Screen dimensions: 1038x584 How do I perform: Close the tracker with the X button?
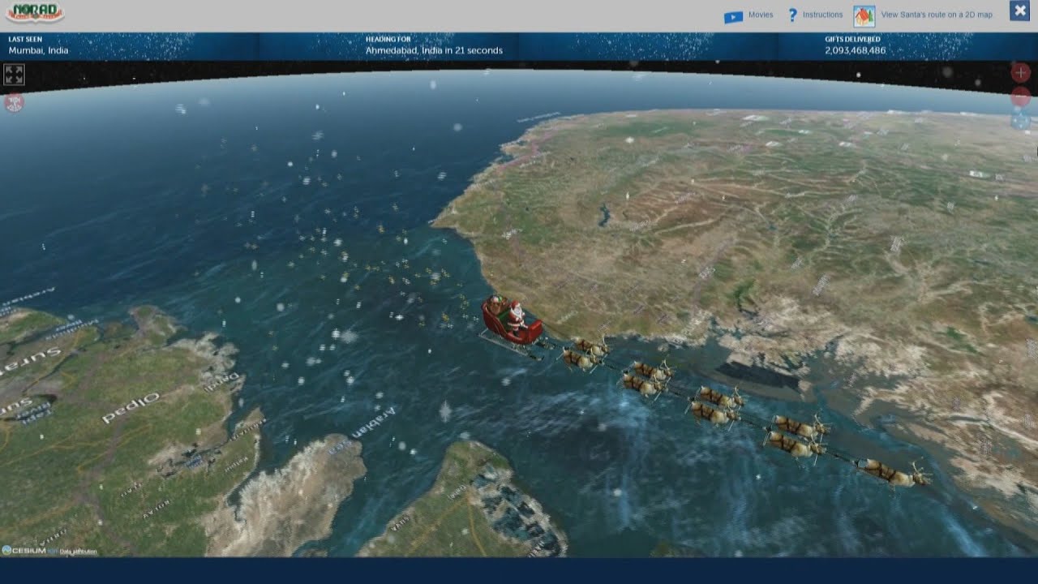[x=1019, y=11]
